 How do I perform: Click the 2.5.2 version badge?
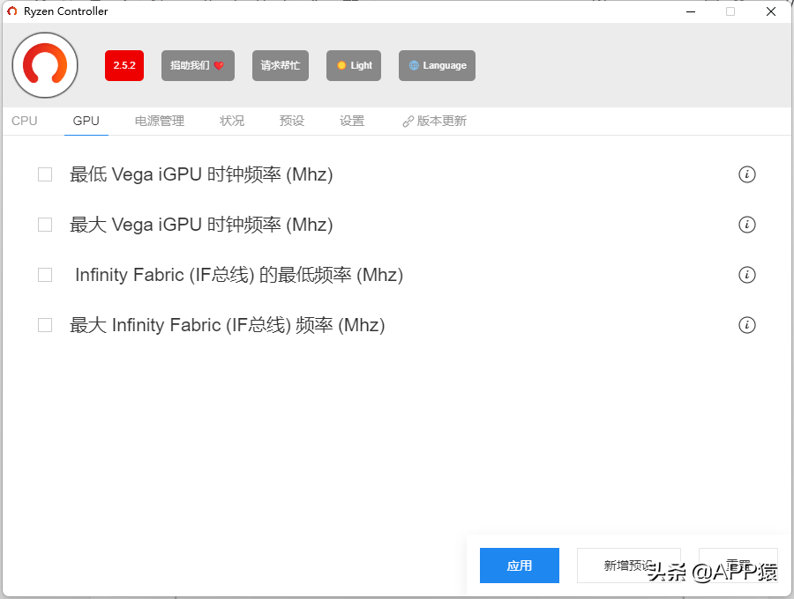(x=124, y=65)
